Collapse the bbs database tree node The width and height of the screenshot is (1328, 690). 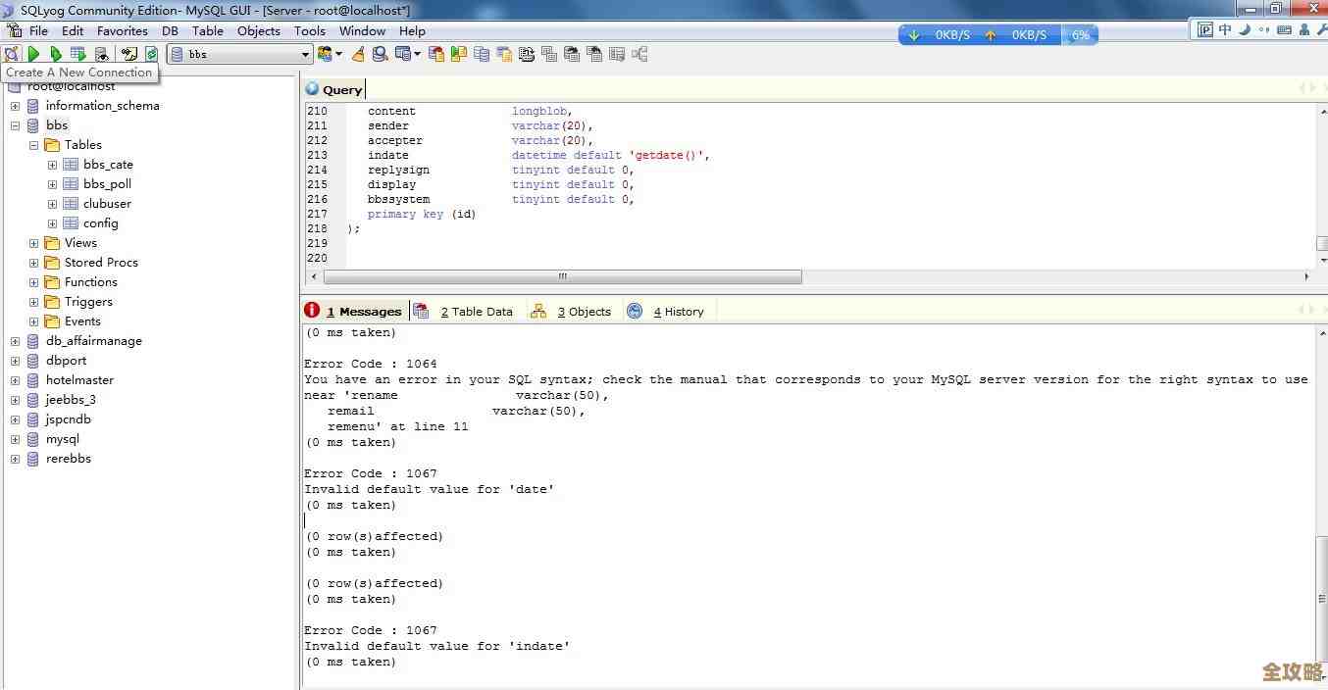tap(15, 125)
